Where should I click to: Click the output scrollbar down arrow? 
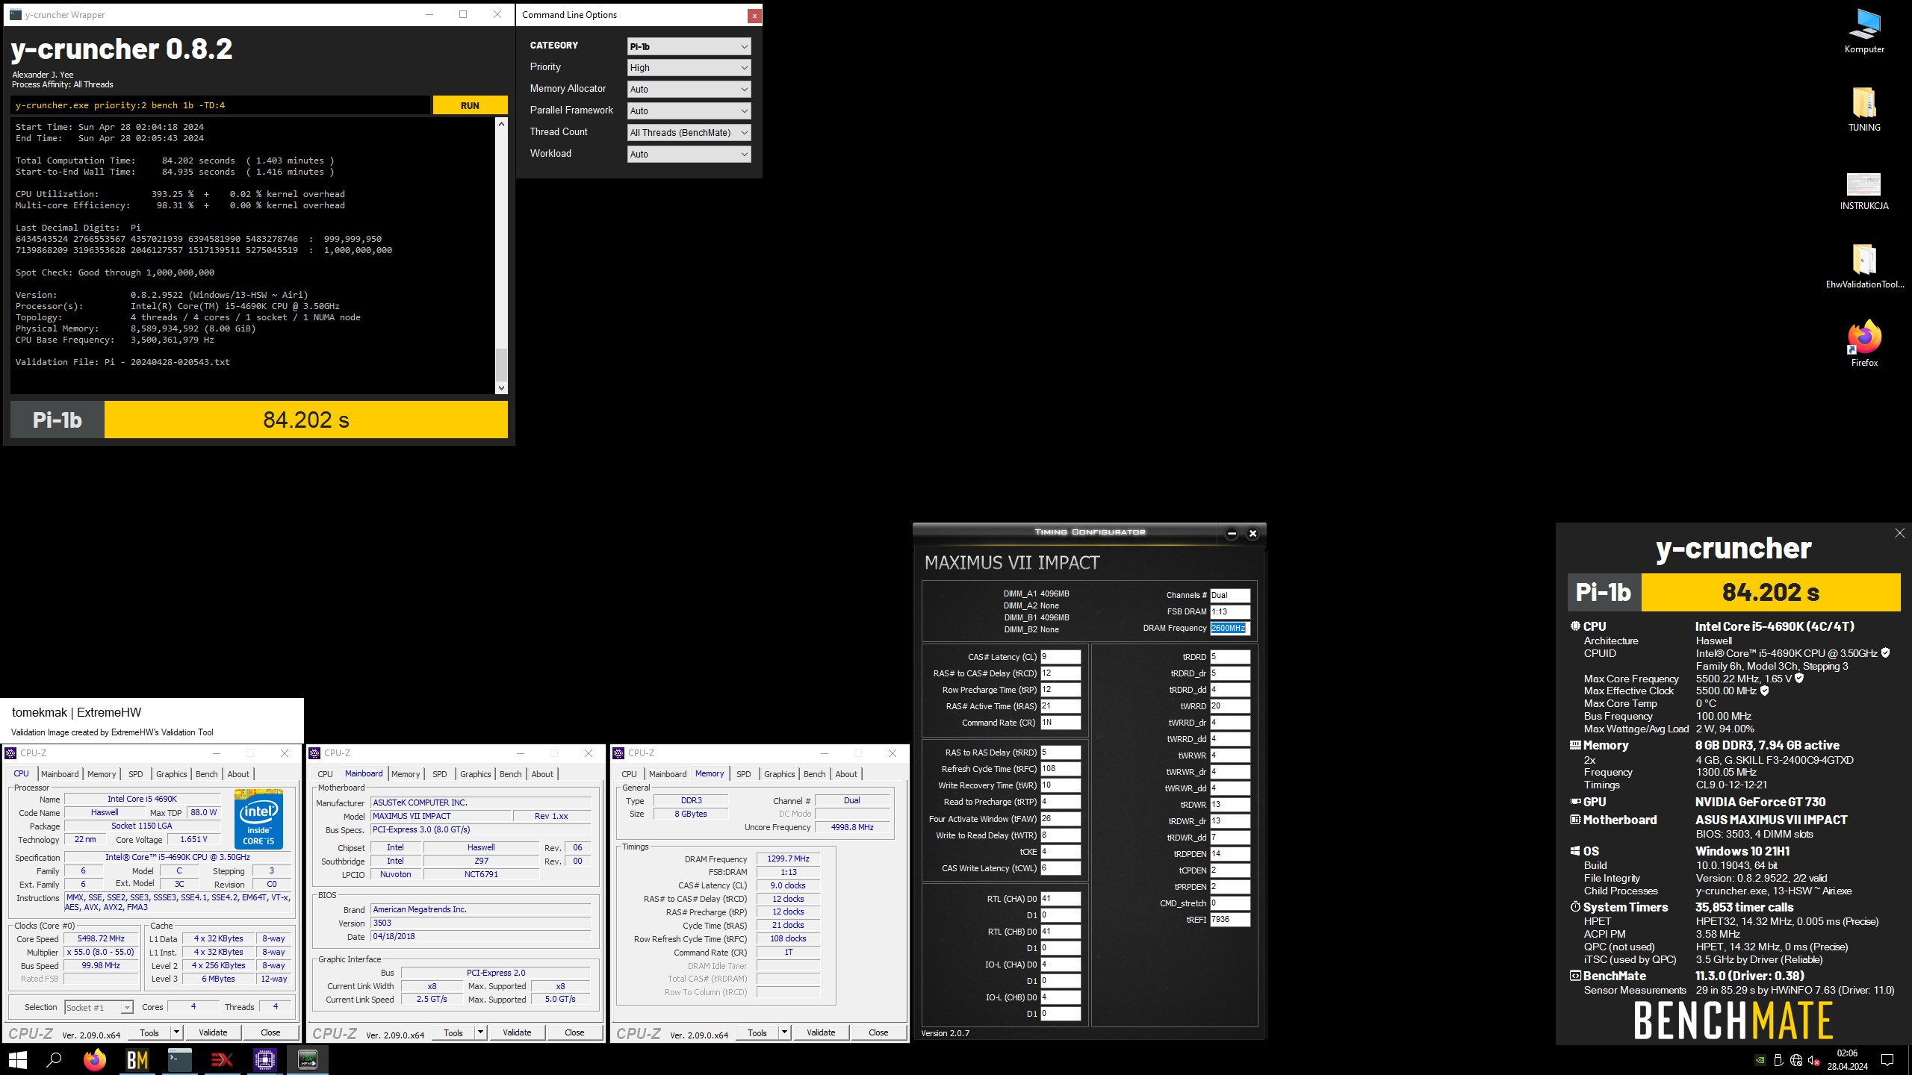(x=501, y=387)
